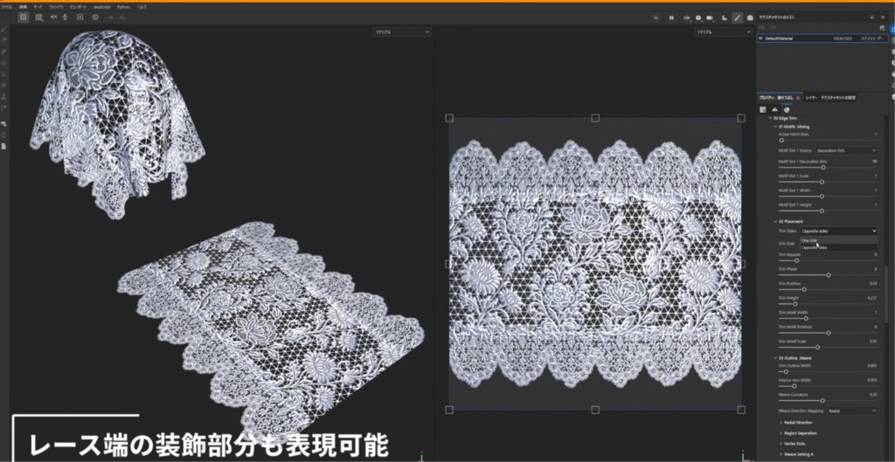The image size is (895, 462).
Task: Open the Trim Sides dropdown
Action: click(839, 231)
